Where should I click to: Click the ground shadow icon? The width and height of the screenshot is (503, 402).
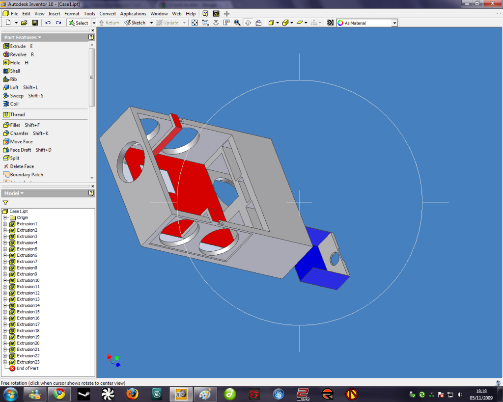point(300,23)
